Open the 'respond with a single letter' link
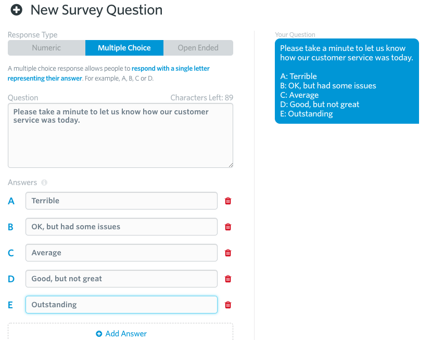 pyautogui.click(x=170, y=68)
